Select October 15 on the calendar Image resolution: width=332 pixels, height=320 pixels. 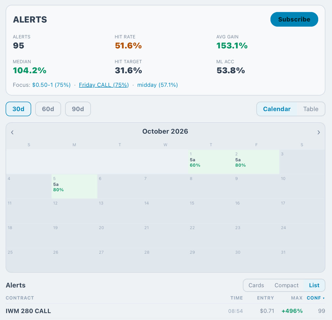point(211,211)
